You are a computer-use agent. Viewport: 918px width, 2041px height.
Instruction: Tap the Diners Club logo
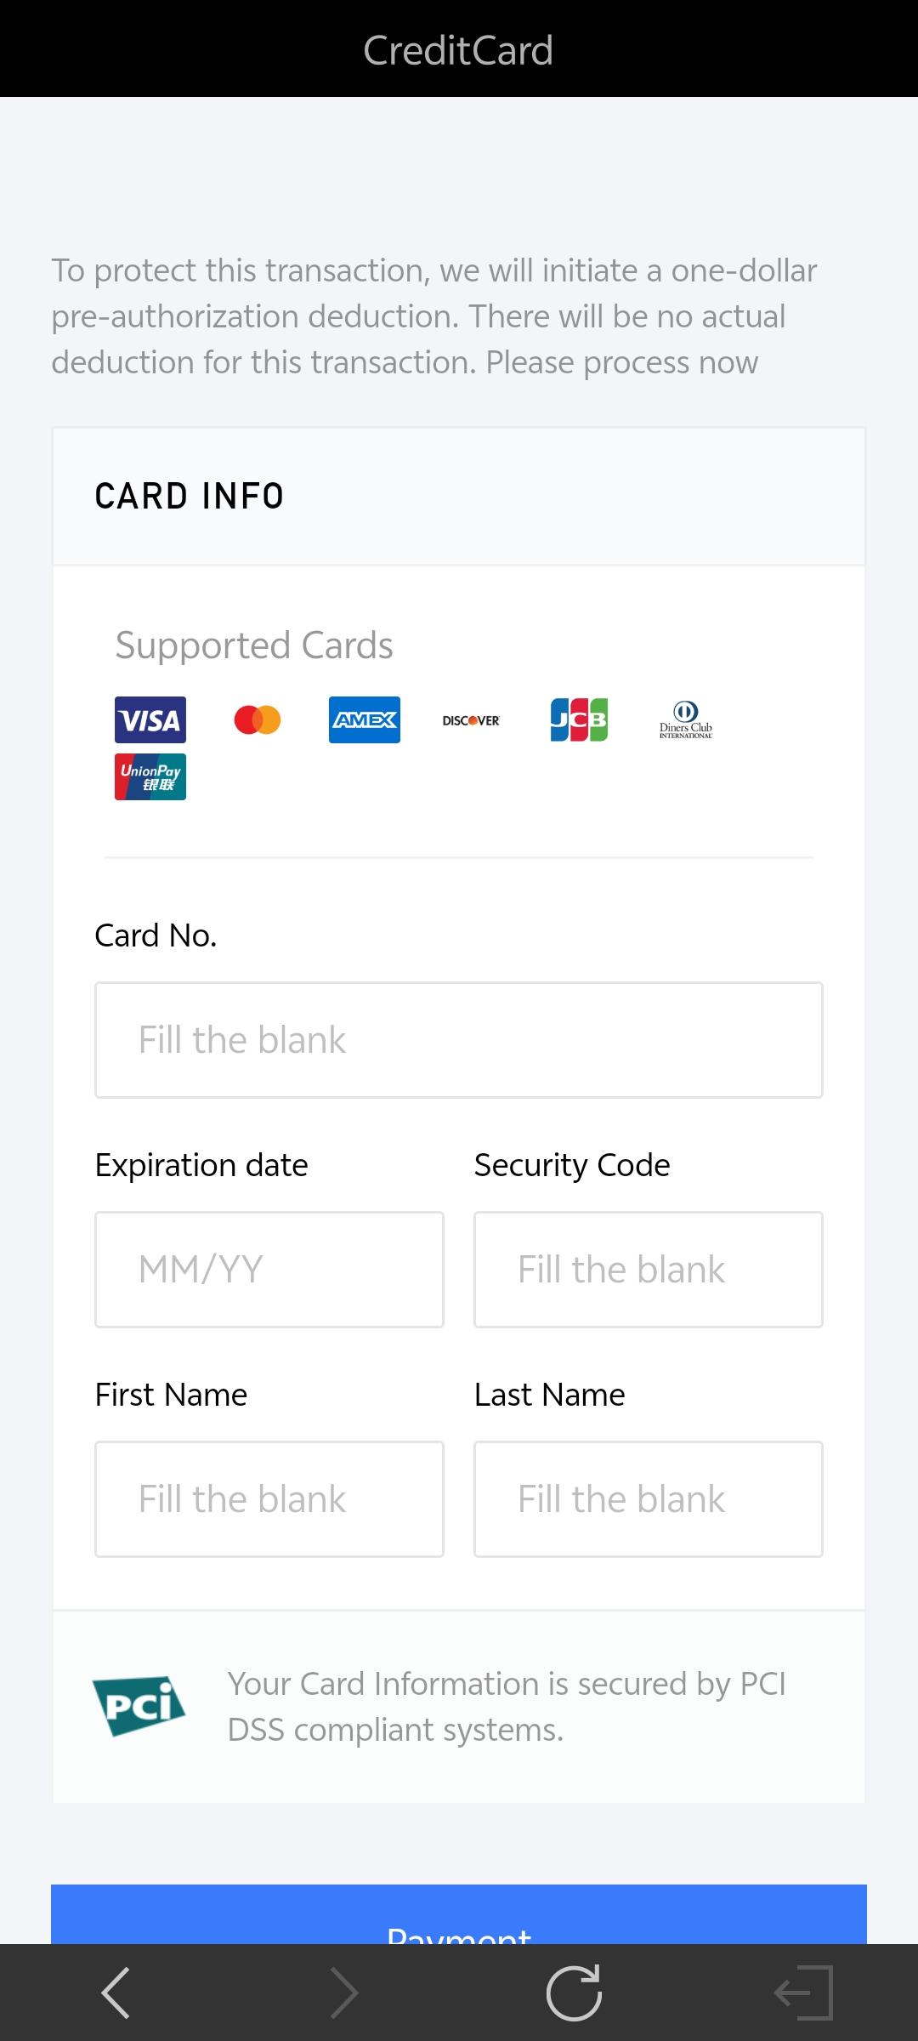(x=686, y=720)
